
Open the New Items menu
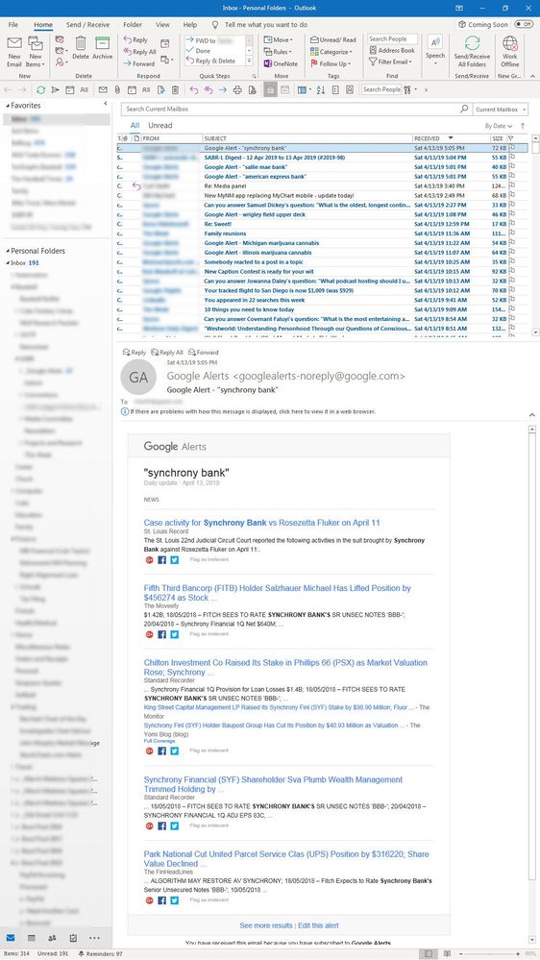coord(35,52)
